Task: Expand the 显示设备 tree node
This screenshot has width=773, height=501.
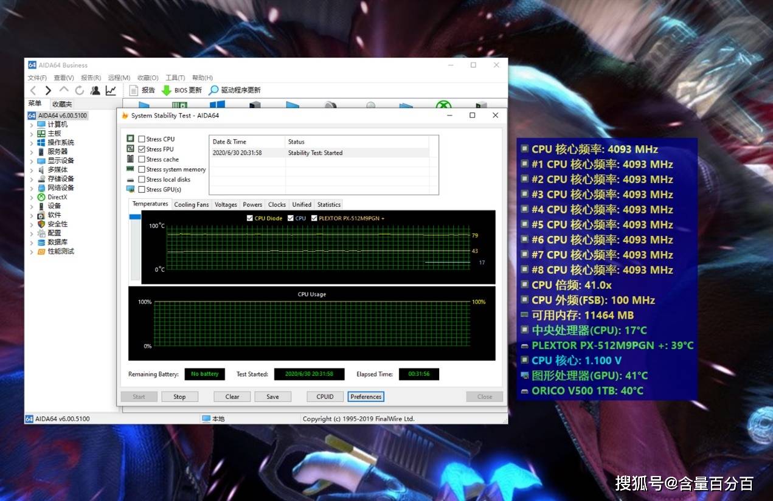Action: (32, 161)
